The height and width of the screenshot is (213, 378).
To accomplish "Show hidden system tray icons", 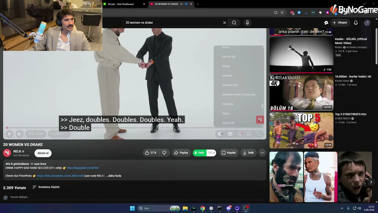I will (x=342, y=208).
